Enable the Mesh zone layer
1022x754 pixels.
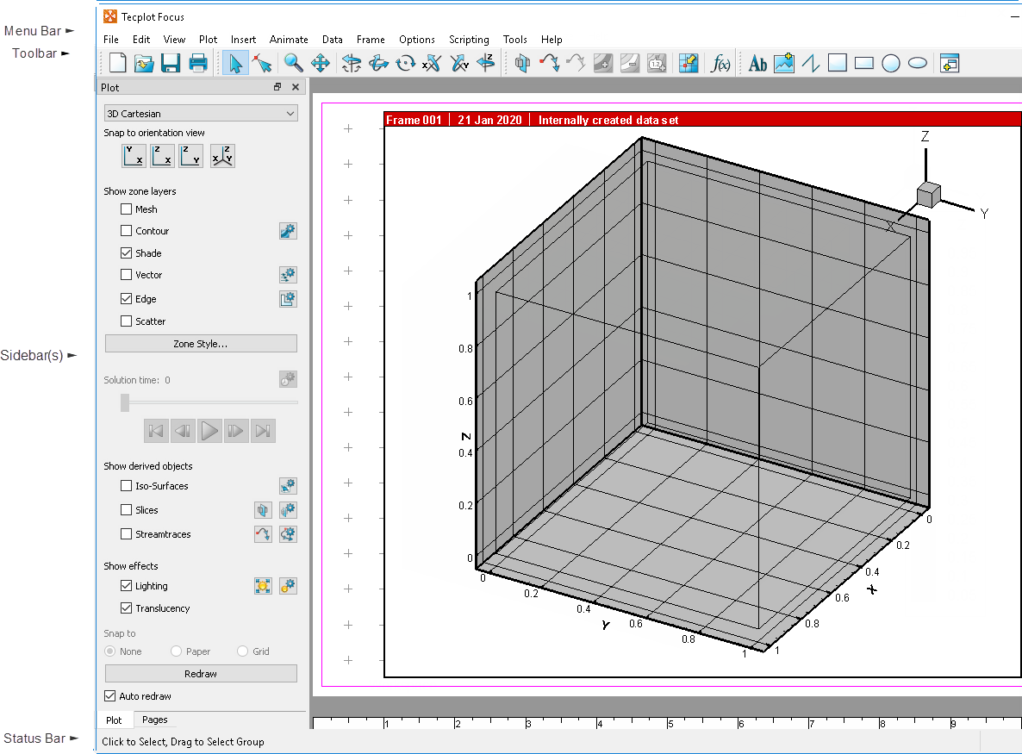[127, 209]
